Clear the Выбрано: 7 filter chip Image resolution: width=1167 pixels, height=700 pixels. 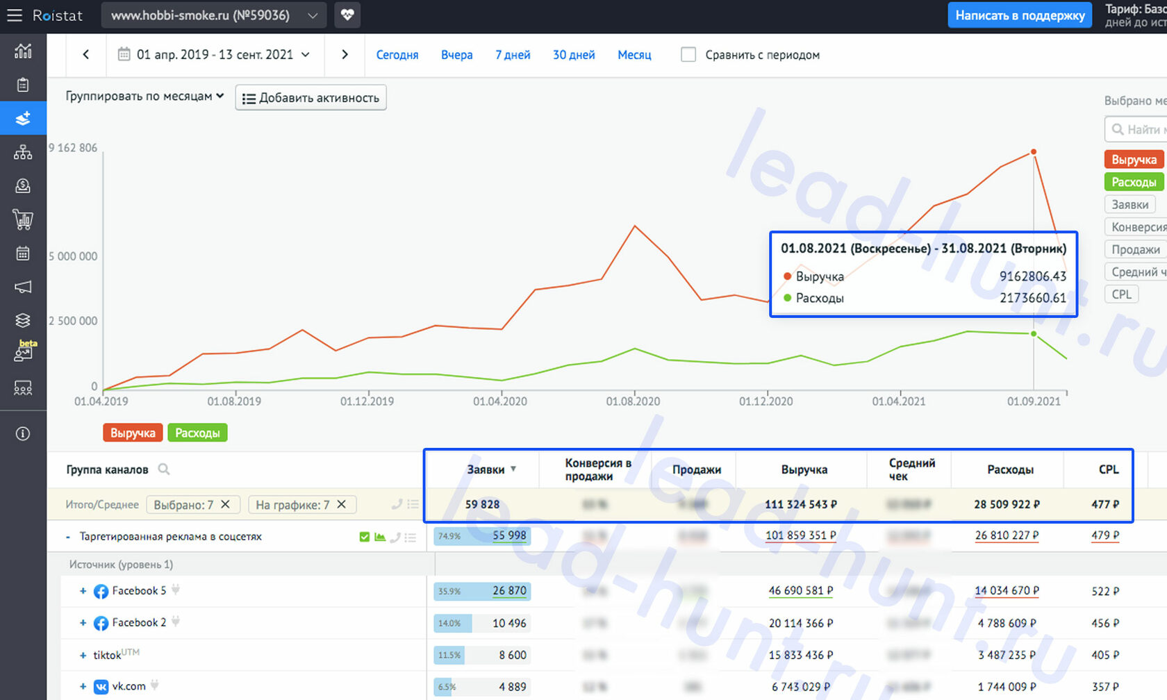pyautogui.click(x=225, y=504)
